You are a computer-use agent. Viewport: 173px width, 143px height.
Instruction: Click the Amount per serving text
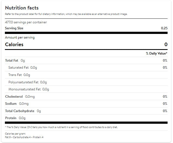[20, 37]
